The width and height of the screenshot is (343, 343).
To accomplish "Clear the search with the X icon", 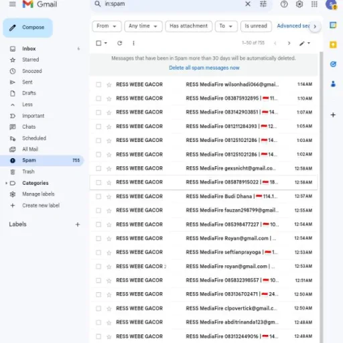I will (248, 4).
